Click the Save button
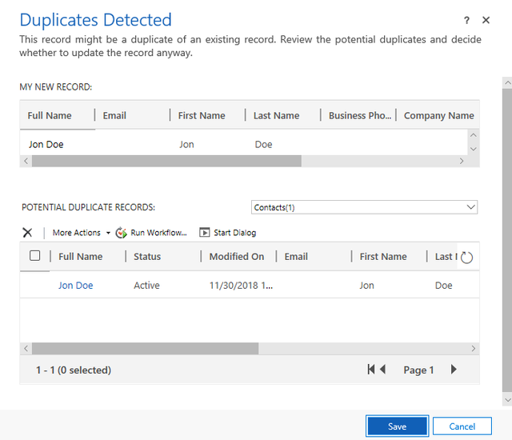The image size is (512, 440). click(397, 426)
